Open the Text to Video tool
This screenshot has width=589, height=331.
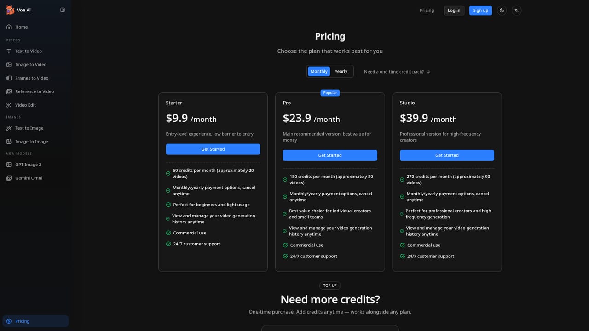35,51
